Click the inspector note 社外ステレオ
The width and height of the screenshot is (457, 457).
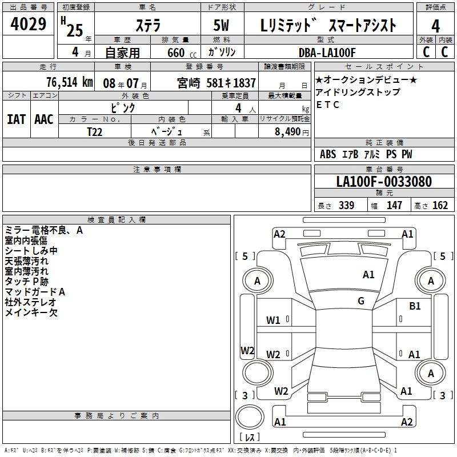tap(30, 302)
